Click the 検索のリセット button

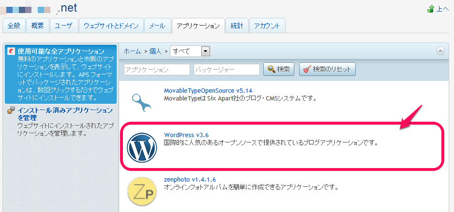coord(327,70)
